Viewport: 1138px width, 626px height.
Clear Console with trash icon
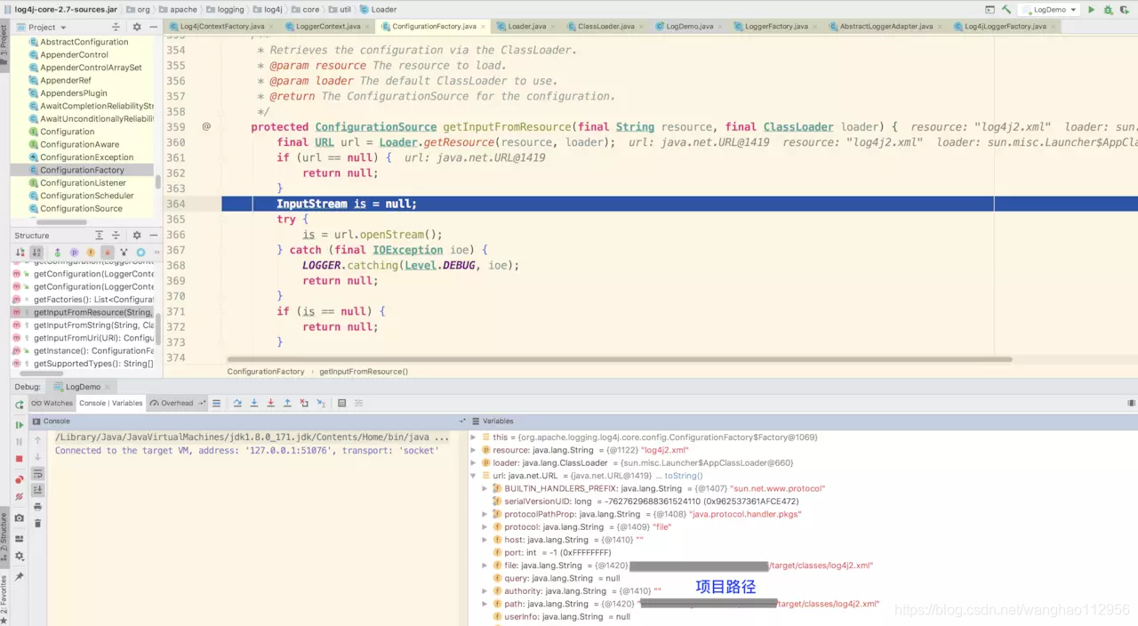coord(37,523)
